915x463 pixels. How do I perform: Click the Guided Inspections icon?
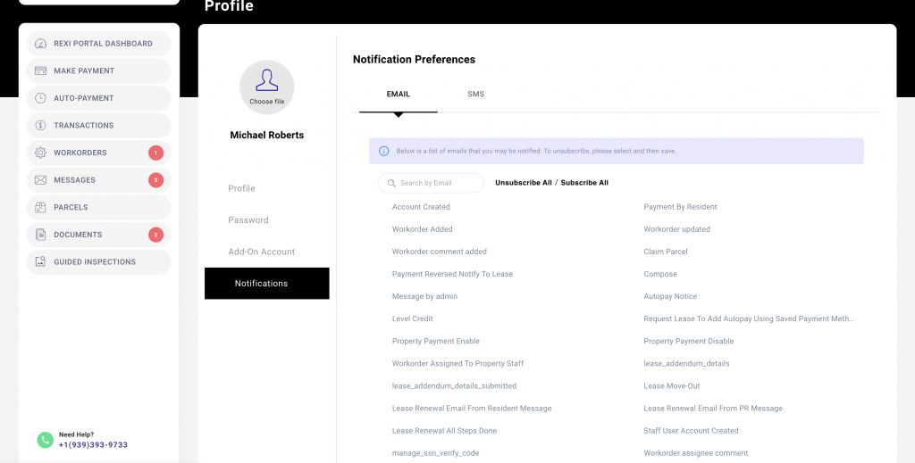[40, 262]
